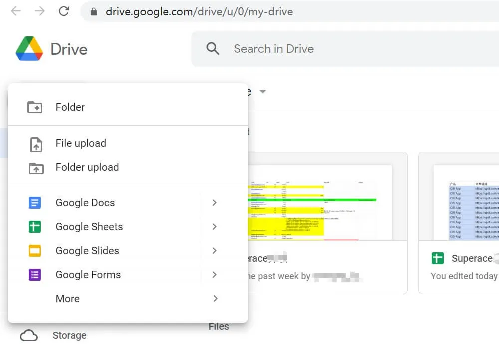Open the More submenu chevron
The width and height of the screenshot is (499, 346).
coord(216,298)
